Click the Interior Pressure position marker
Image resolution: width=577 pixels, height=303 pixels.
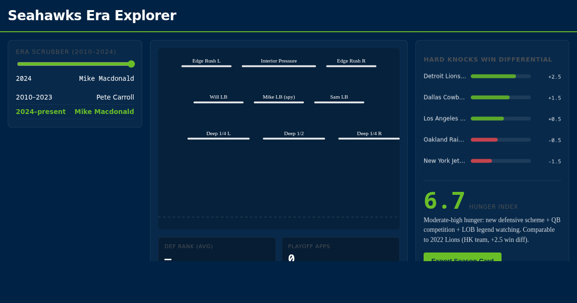[279, 63]
